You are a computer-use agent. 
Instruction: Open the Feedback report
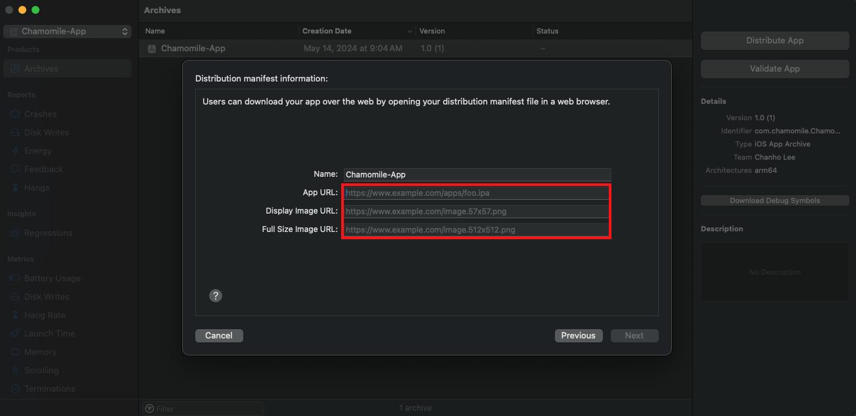point(43,169)
